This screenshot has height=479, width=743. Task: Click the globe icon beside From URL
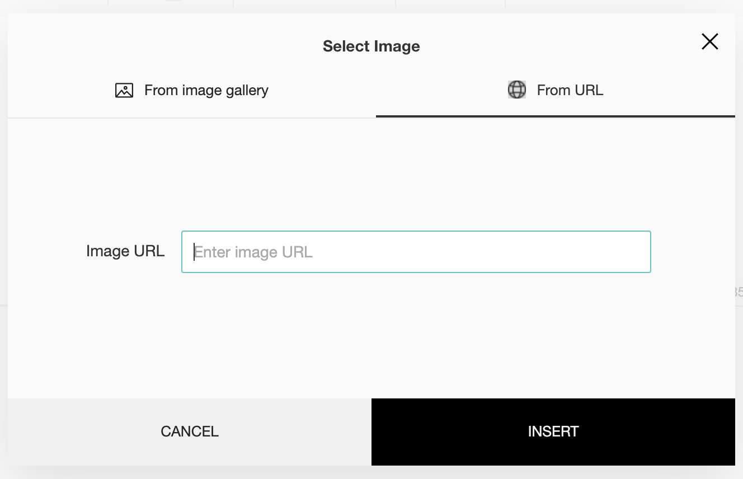tap(516, 90)
